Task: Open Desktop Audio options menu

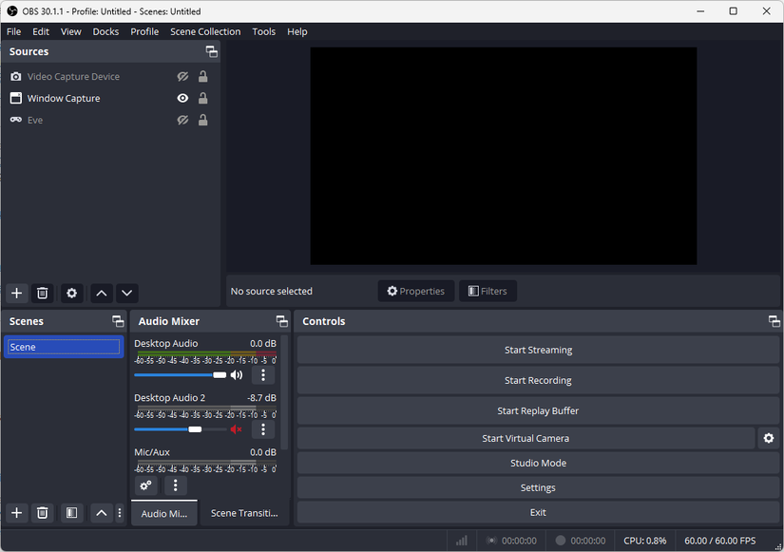Action: [x=263, y=375]
